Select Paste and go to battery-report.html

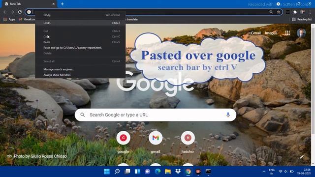tap(80, 48)
